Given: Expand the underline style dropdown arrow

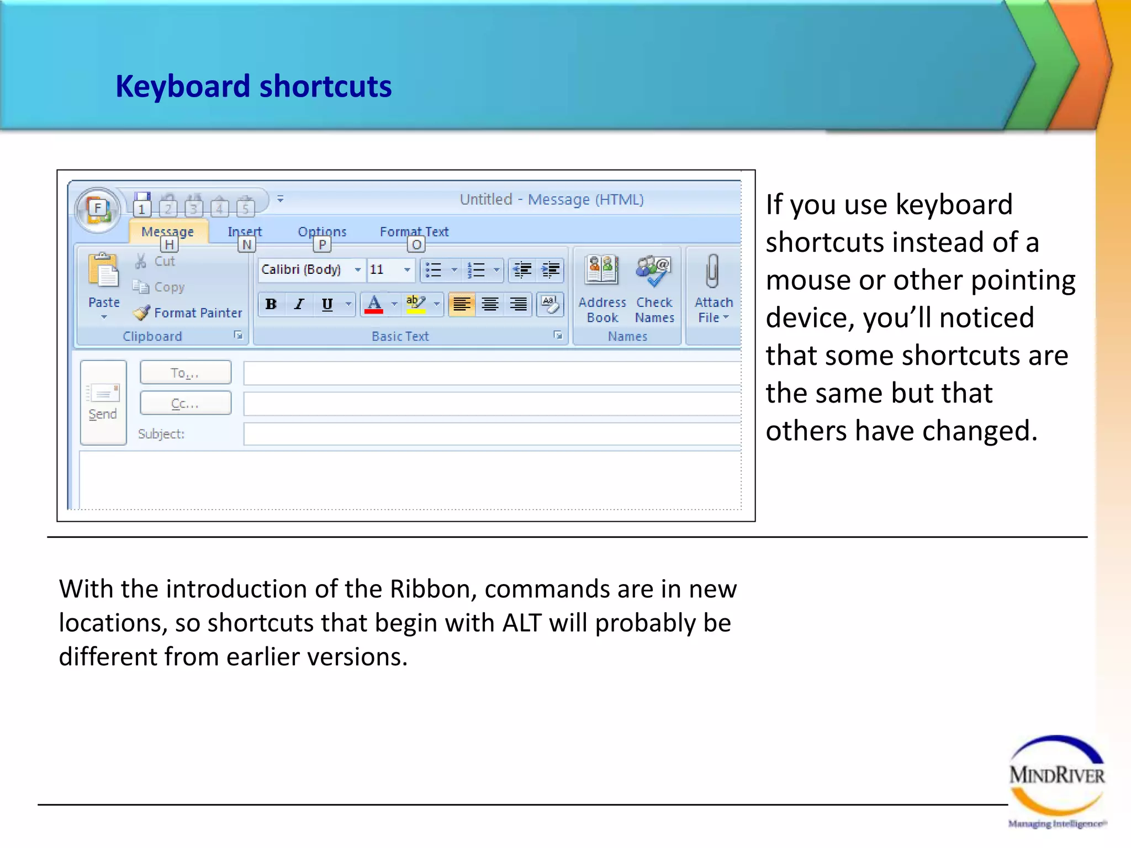Looking at the screenshot, I should (348, 304).
